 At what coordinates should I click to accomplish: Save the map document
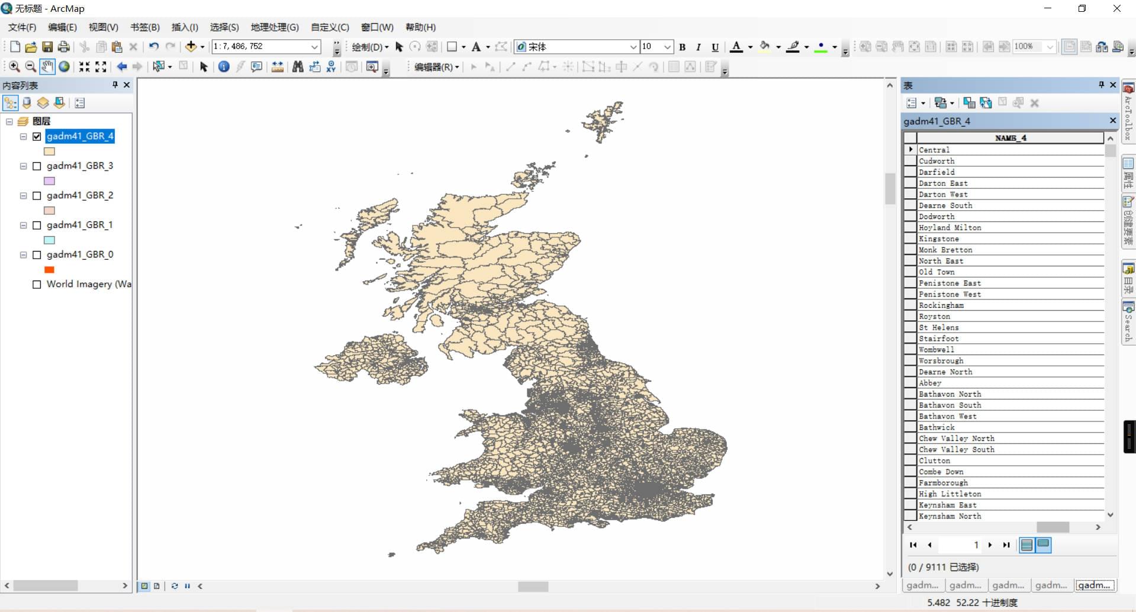47,46
